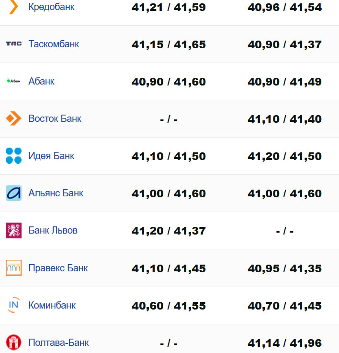Click the Банк Львов lion logo
This screenshot has height=353, width=339.
(13, 230)
